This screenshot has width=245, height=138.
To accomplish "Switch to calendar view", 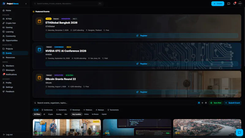I will (206, 103).
